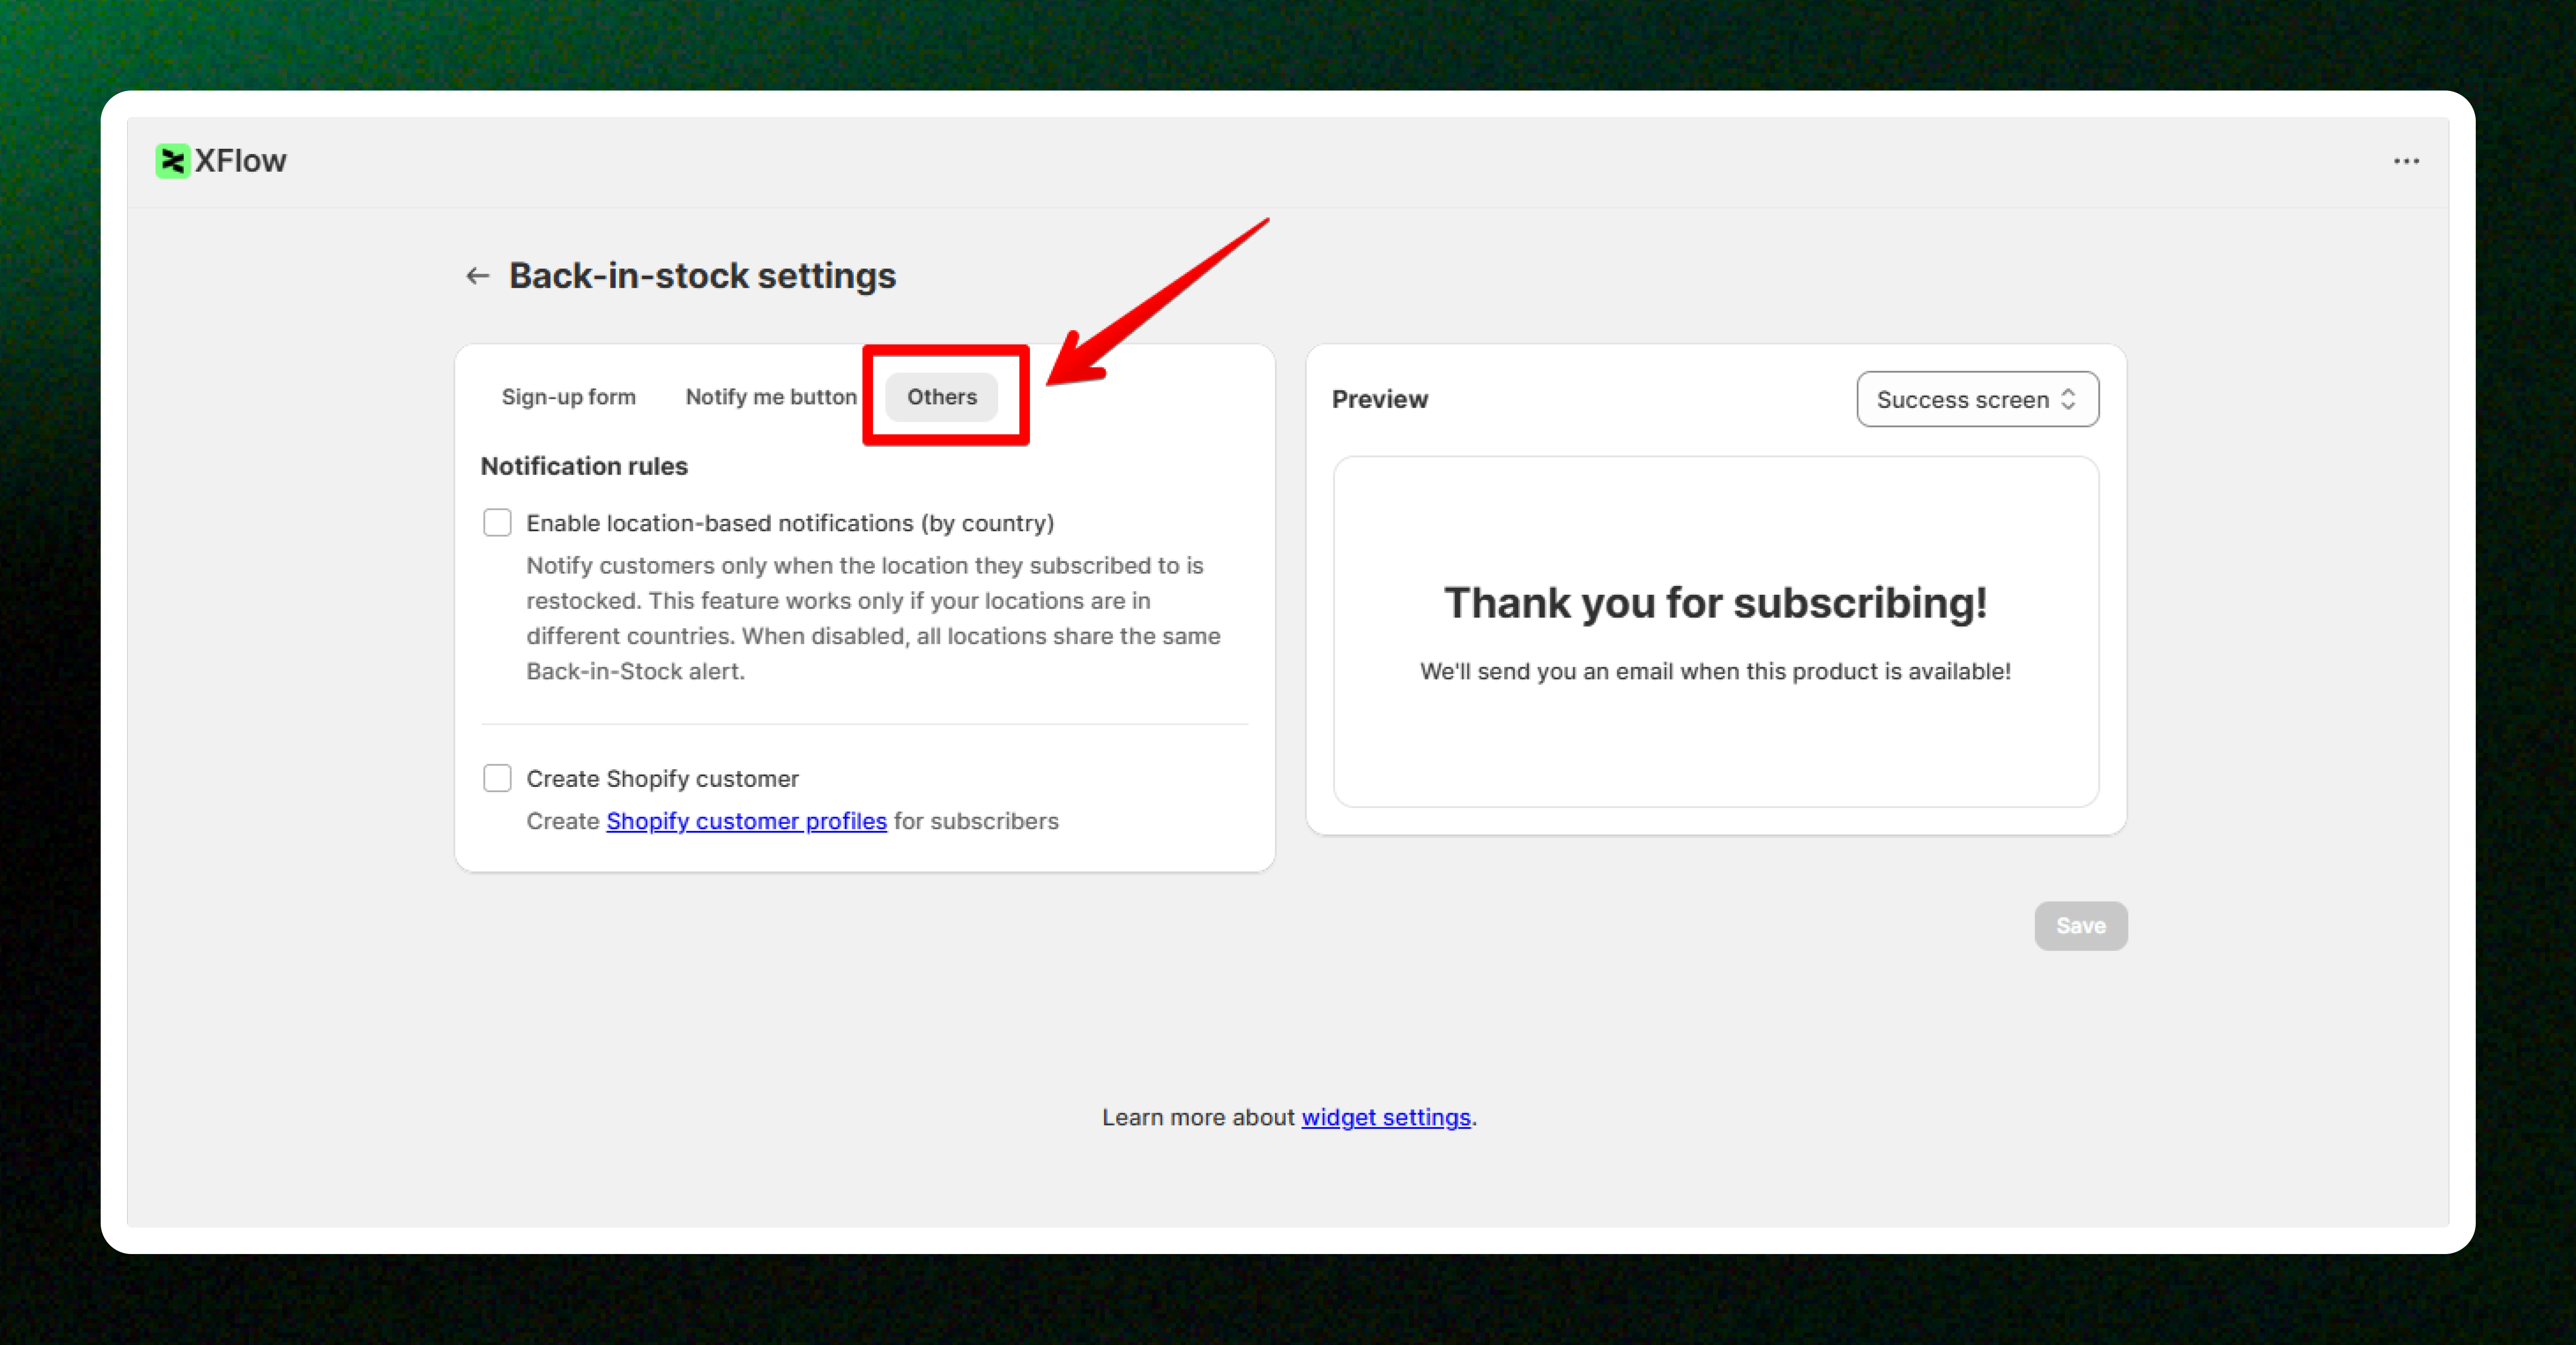The image size is (2576, 1345).
Task: Go back using the left arrow
Action: 477,276
